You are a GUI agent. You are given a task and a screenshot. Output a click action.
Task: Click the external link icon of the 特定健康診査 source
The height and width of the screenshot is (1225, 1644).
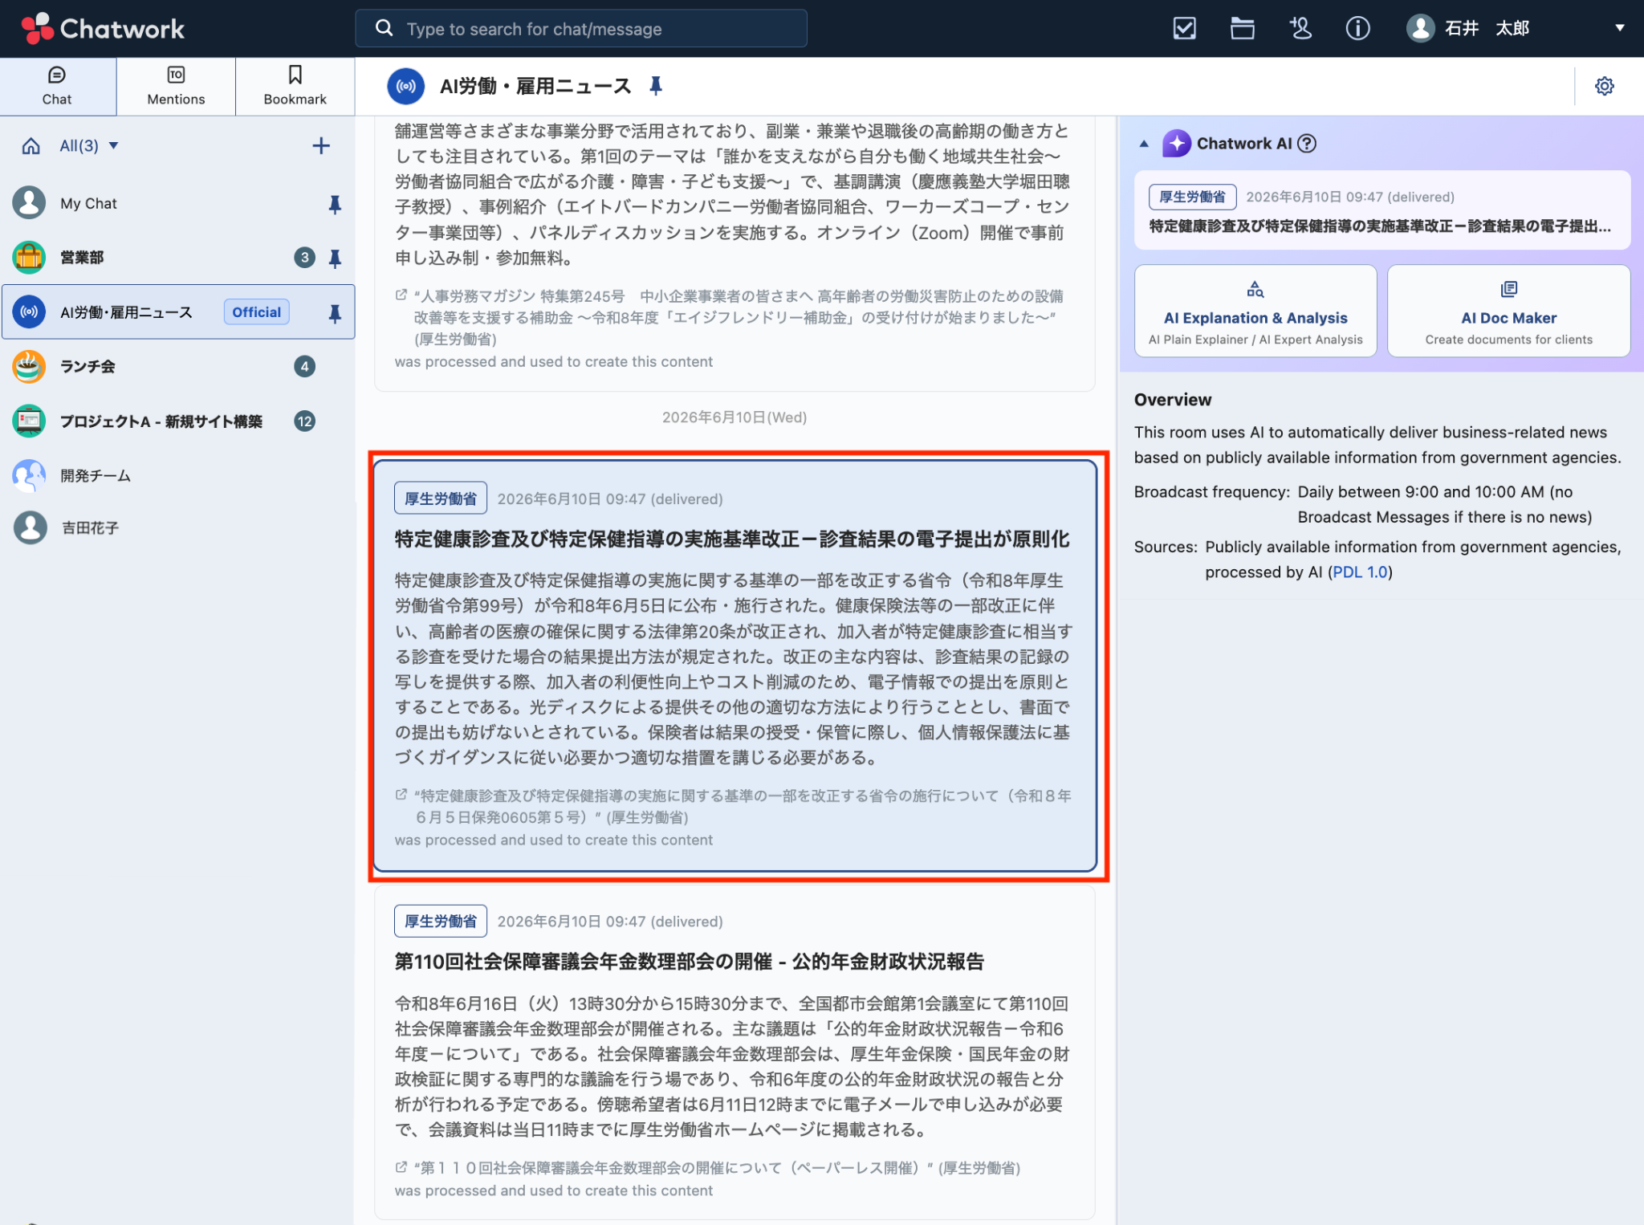click(x=401, y=795)
